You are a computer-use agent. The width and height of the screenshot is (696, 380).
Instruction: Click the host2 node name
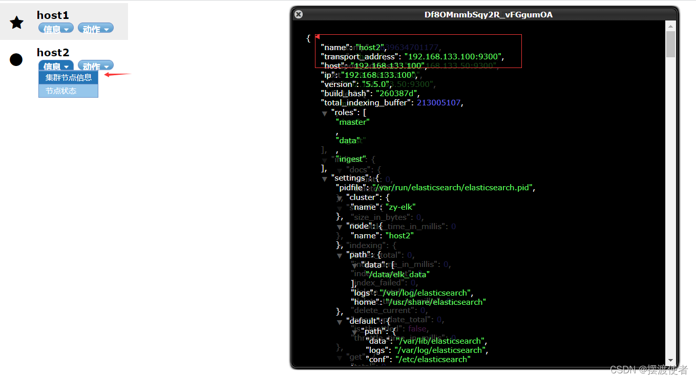pyautogui.click(x=53, y=53)
